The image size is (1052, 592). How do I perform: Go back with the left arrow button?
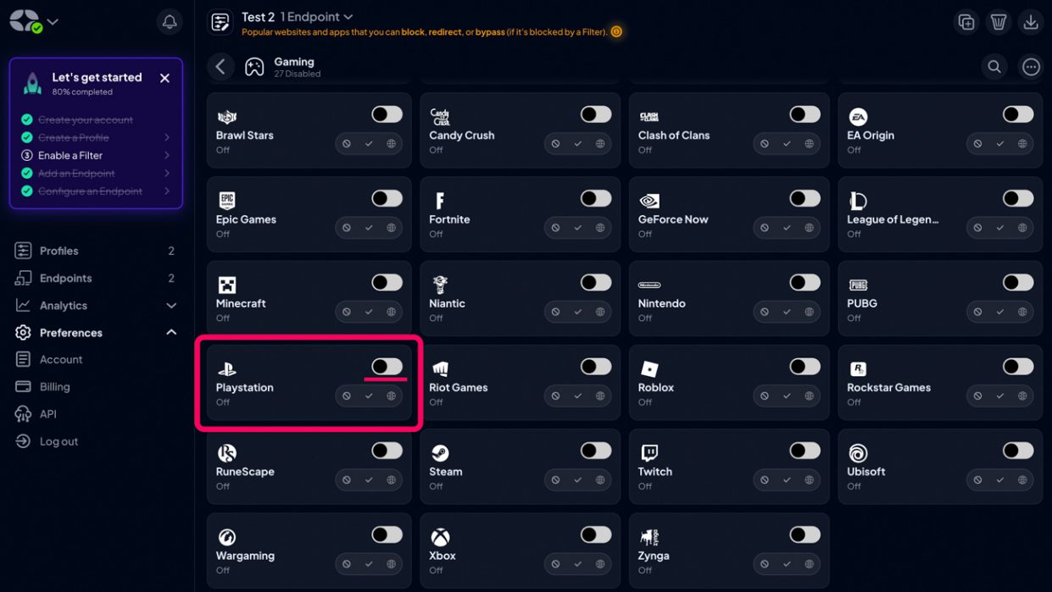point(220,67)
